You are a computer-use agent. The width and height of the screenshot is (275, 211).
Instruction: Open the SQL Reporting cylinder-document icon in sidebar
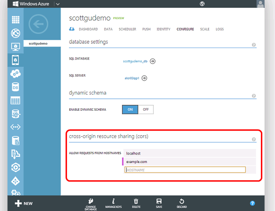[15, 140]
